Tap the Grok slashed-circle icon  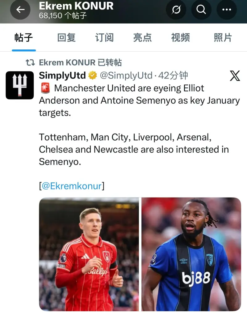176,10
